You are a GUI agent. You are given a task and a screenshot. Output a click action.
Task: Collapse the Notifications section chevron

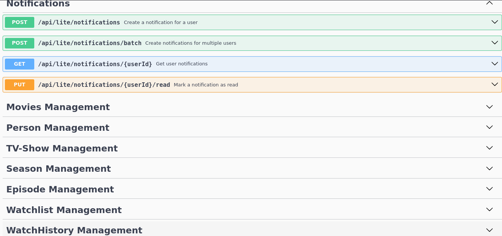[489, 3]
